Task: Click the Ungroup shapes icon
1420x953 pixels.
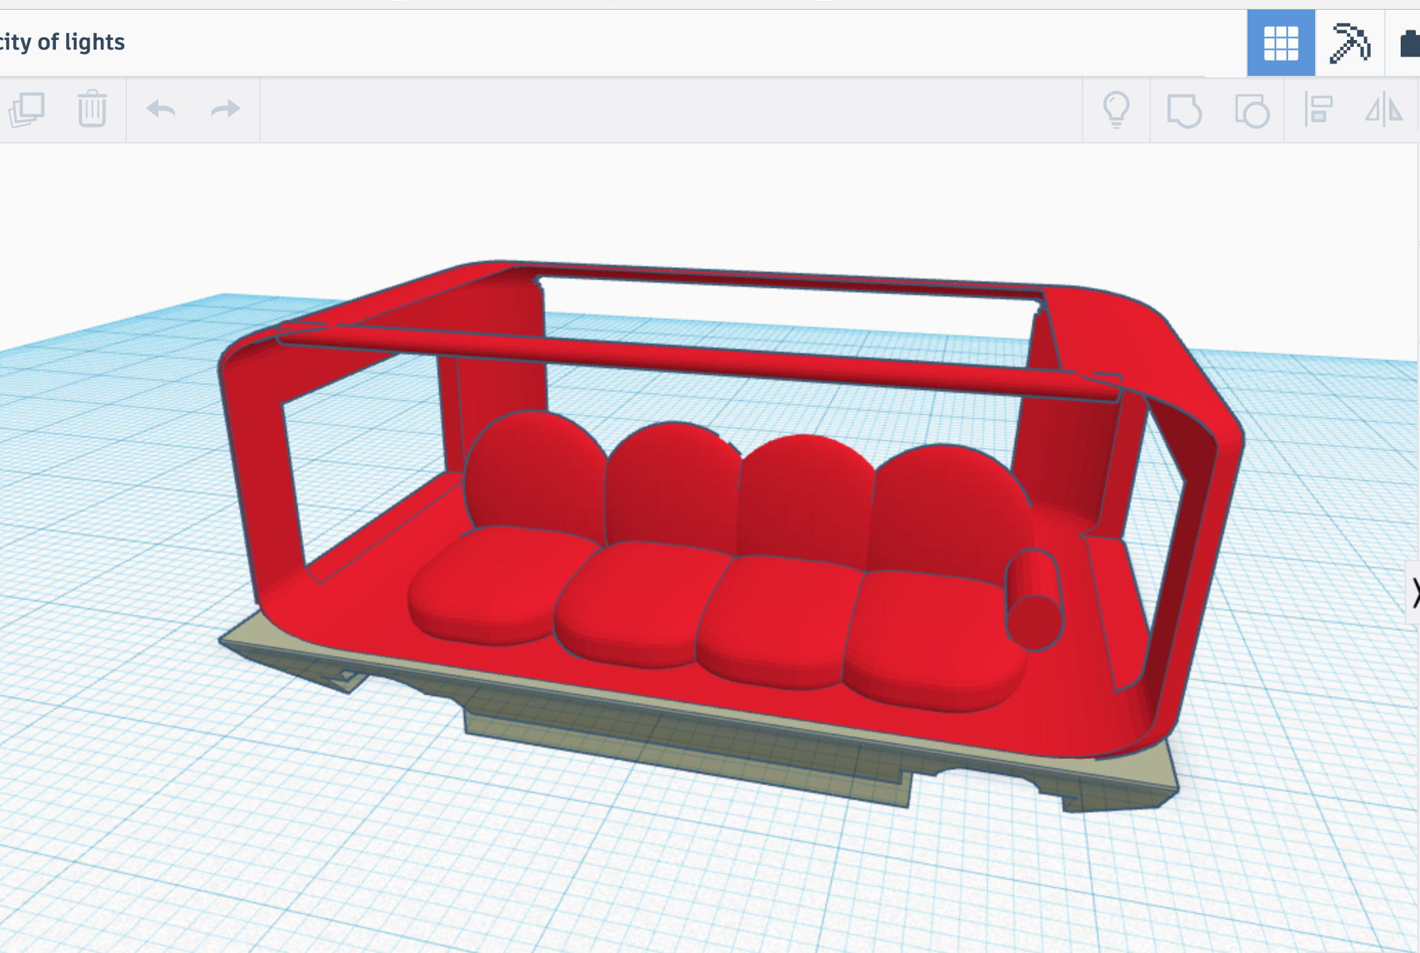Action: pyautogui.click(x=1251, y=110)
